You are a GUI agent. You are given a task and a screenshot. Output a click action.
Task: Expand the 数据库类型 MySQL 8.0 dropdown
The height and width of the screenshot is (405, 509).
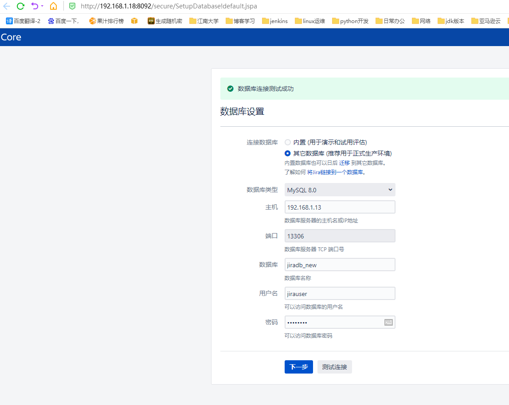coord(340,190)
